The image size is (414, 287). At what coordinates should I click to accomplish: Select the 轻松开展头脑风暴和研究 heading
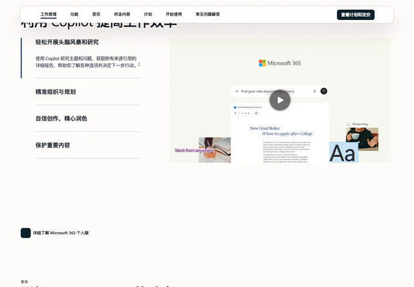pos(67,42)
